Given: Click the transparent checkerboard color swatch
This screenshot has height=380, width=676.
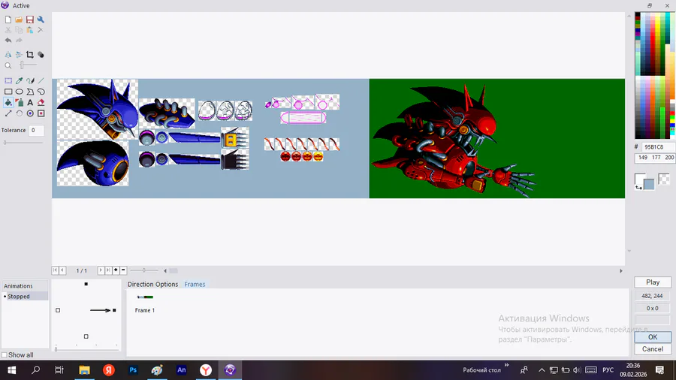Looking at the screenshot, I should click(664, 179).
